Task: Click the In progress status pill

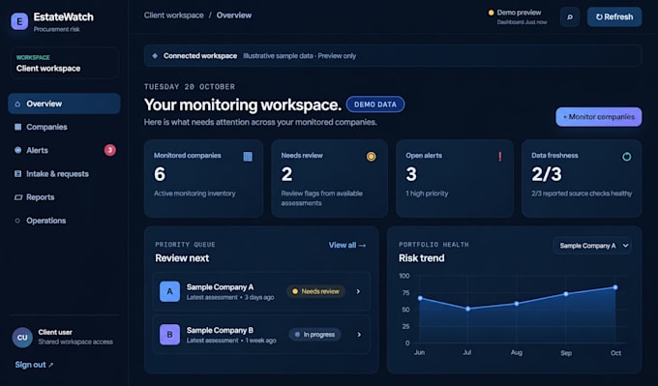Action: coord(314,335)
